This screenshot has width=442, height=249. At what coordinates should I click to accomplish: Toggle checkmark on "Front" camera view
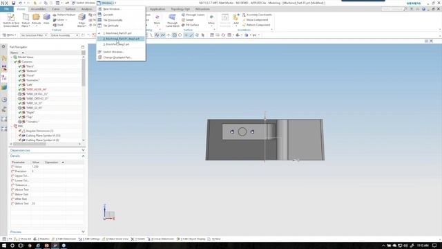coord(20,75)
